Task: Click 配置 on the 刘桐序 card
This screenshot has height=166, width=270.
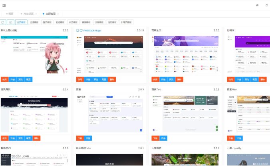Action: (255, 79)
